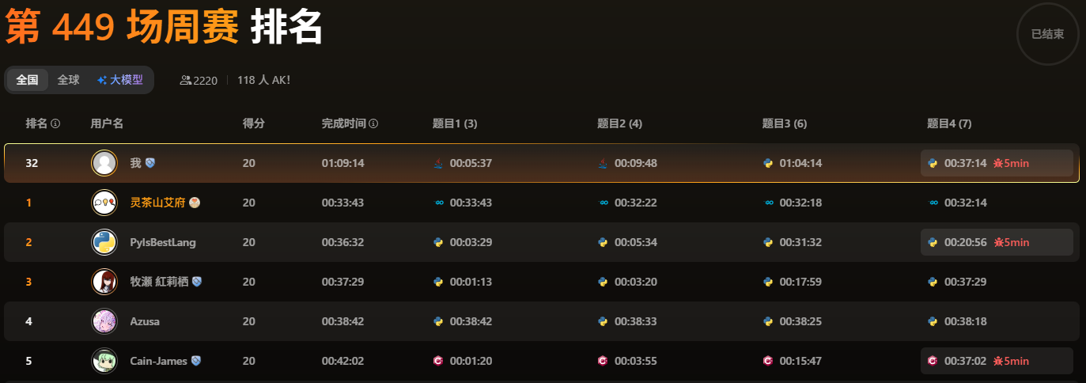Click avatar of 牧瀬 紅莉栖
Image resolution: width=1086 pixels, height=383 pixels.
pyautogui.click(x=104, y=282)
